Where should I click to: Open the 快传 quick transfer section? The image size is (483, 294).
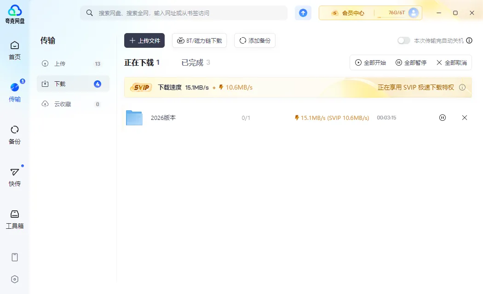coord(14,177)
